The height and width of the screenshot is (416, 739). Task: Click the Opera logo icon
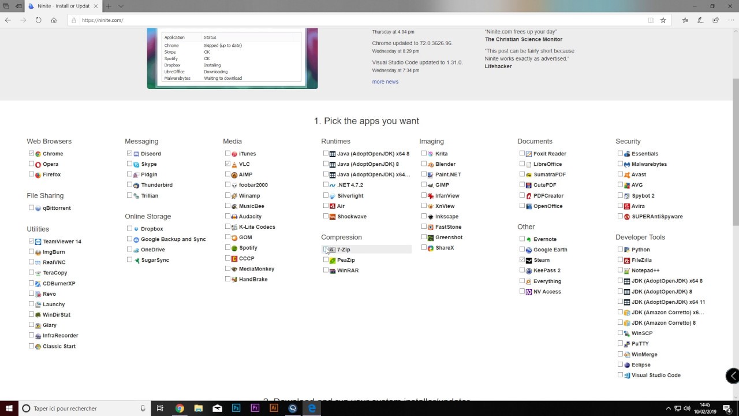pyautogui.click(x=38, y=164)
